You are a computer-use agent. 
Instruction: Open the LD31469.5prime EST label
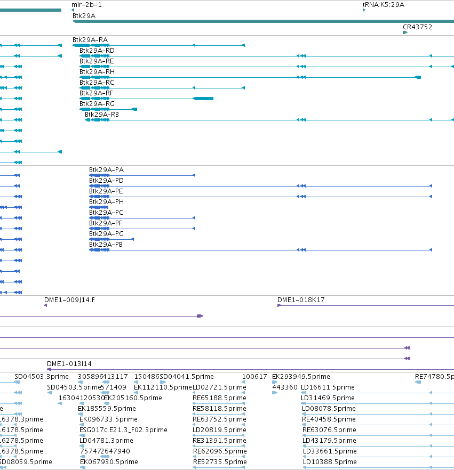tap(328, 398)
